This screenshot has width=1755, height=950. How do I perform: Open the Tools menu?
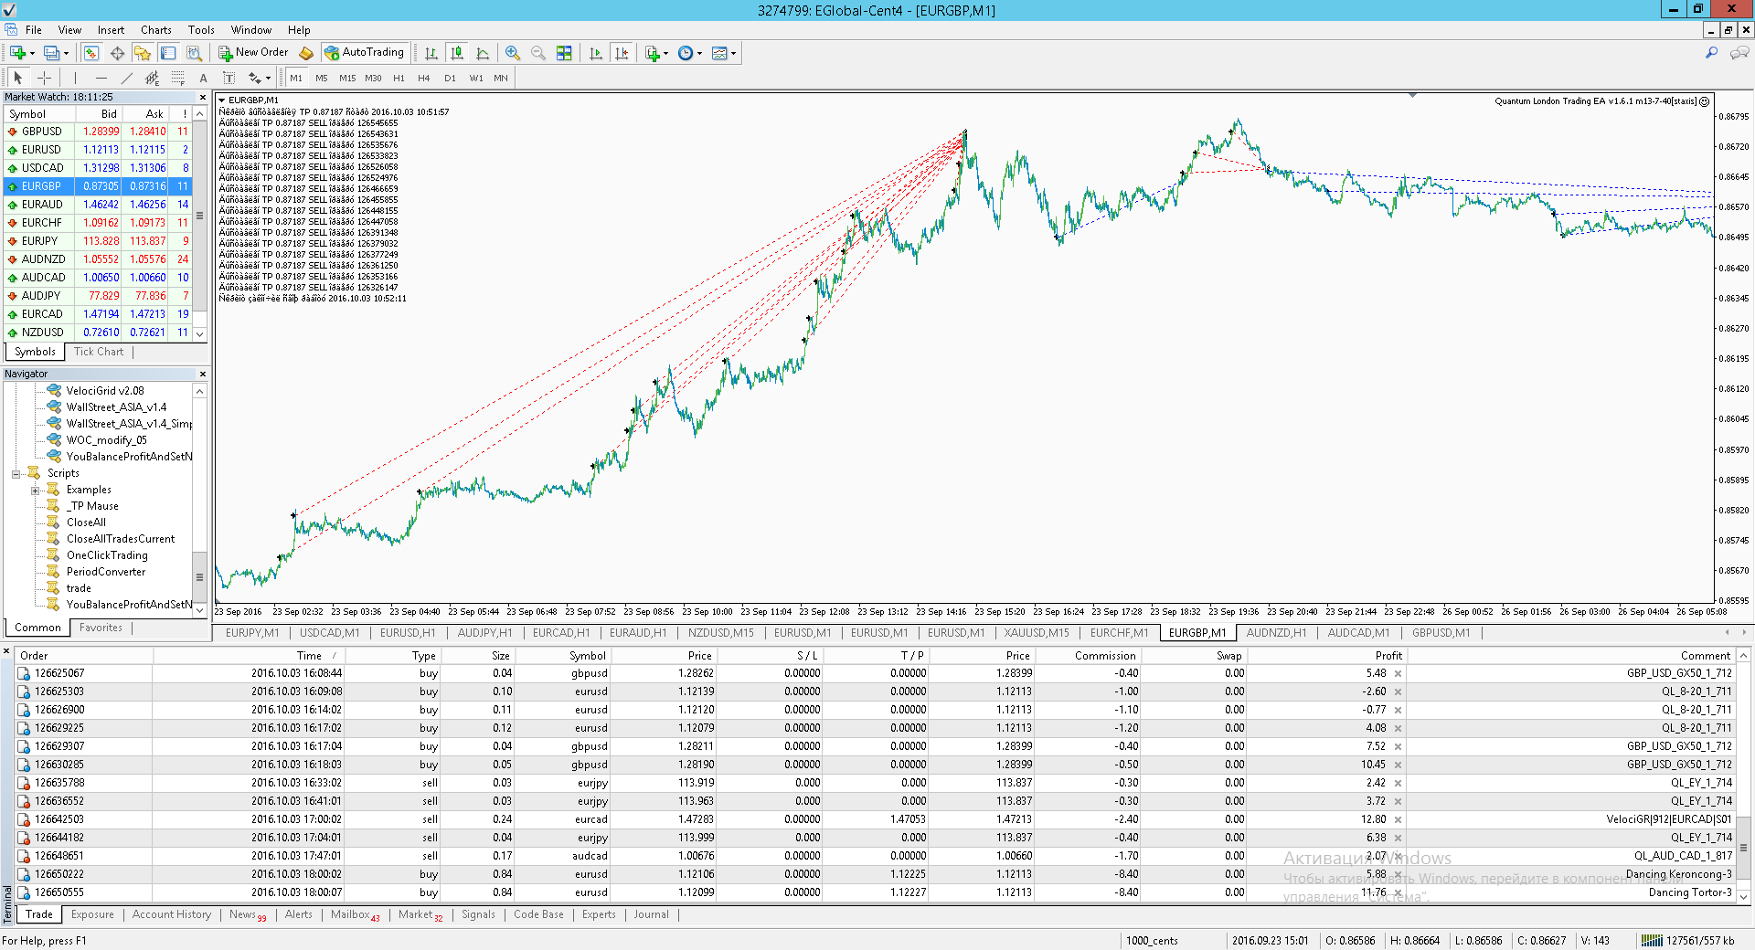point(201,30)
